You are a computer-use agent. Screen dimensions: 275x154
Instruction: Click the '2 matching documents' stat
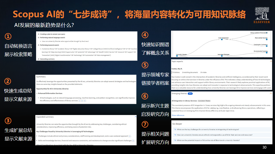(x=190, y=72)
